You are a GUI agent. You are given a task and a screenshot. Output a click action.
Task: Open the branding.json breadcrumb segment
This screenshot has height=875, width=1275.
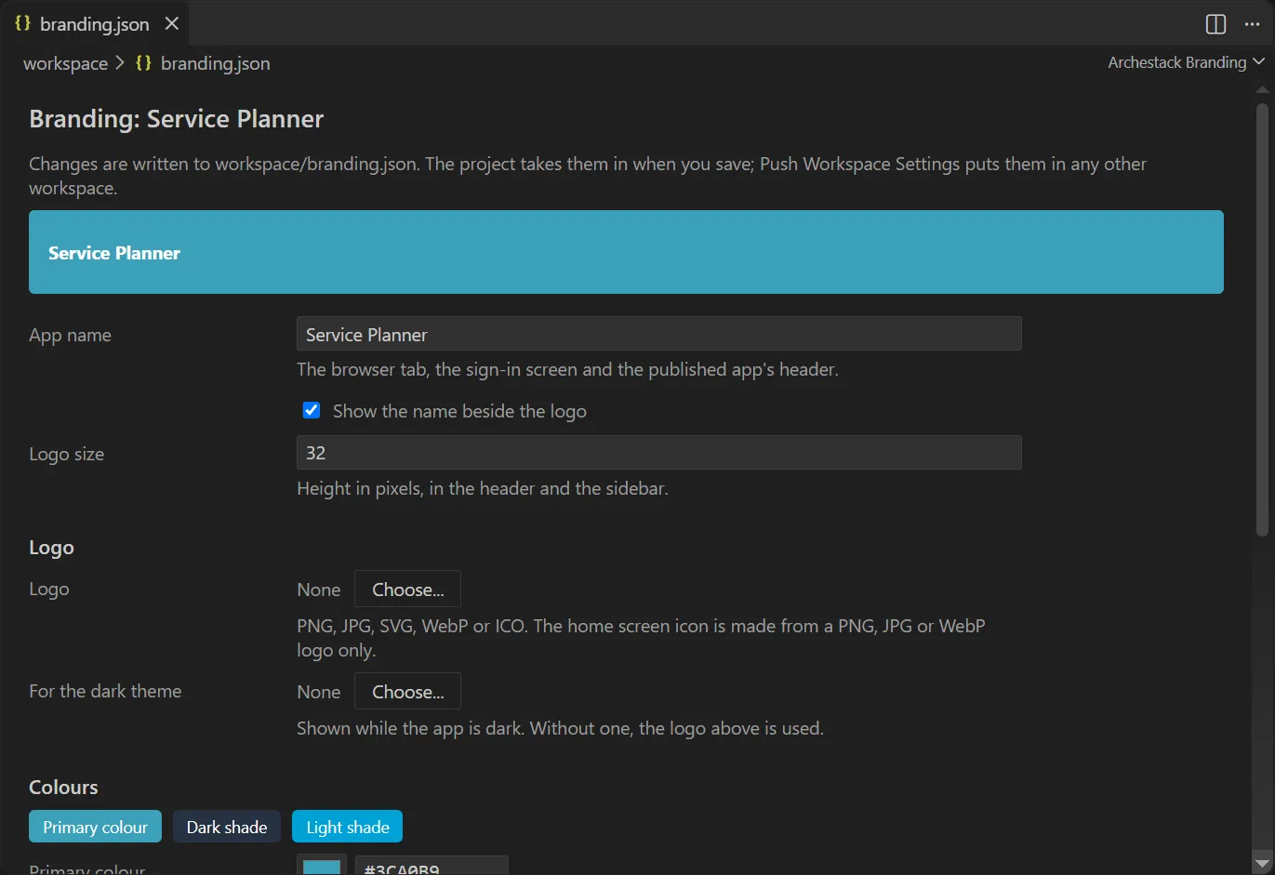[x=215, y=63]
